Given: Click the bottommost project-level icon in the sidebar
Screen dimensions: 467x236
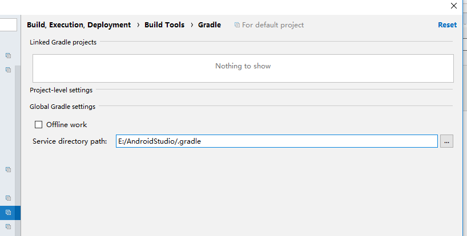Looking at the screenshot, I should tap(9, 227).
